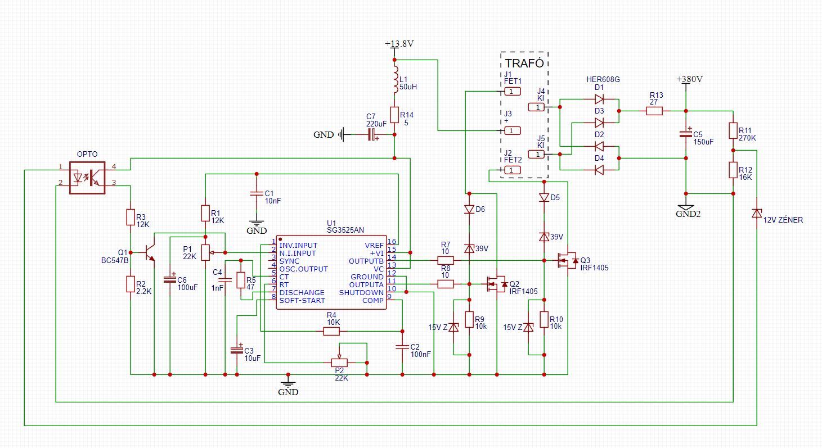Click the "COMP" pin label

tap(373, 301)
